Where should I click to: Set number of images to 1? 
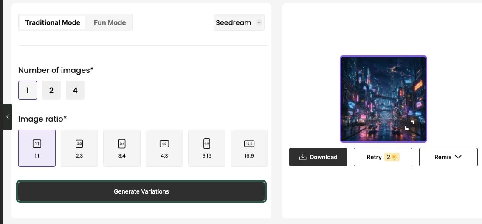[x=28, y=90]
